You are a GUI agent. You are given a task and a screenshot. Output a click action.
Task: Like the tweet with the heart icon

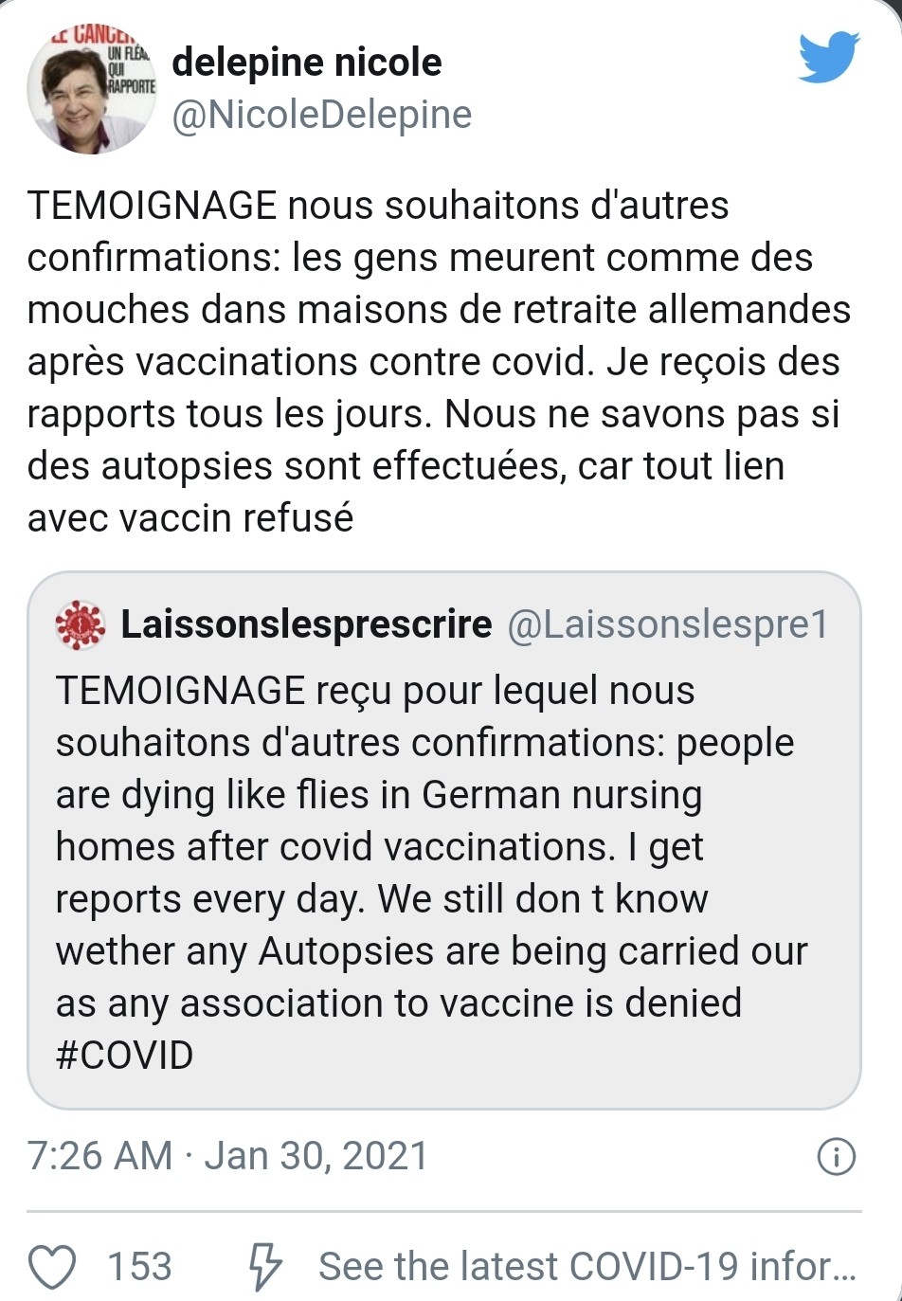(52, 1267)
